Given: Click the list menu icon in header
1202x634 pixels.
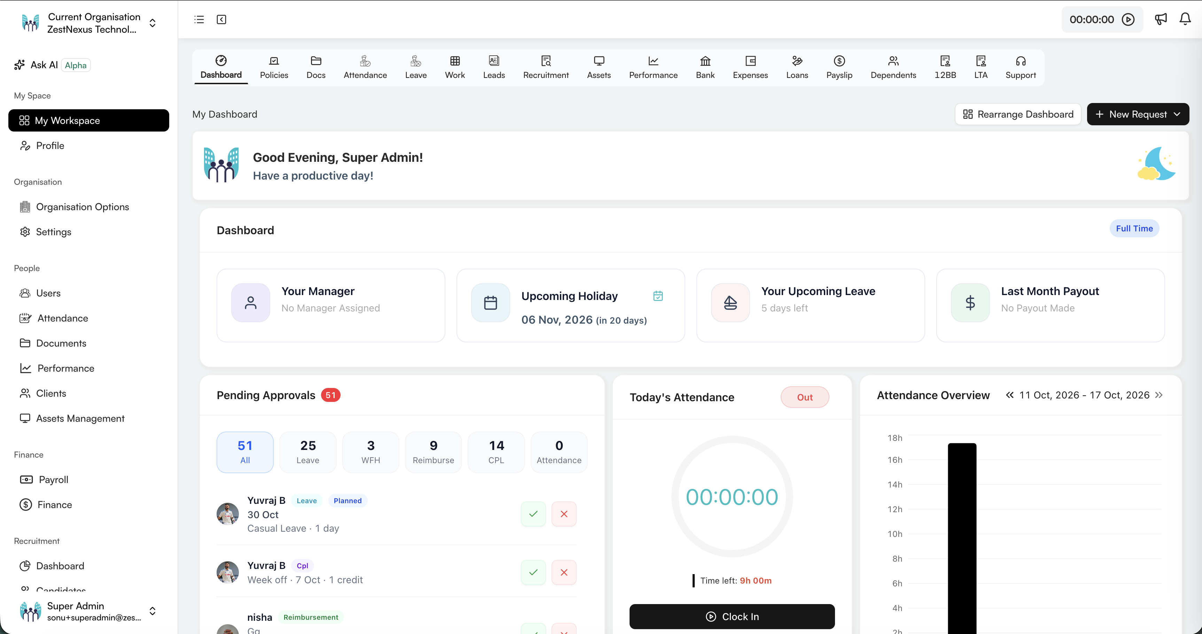Looking at the screenshot, I should coord(199,19).
